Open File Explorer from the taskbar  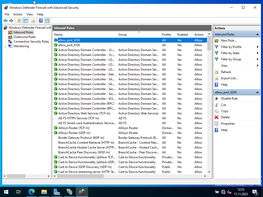click(x=44, y=192)
